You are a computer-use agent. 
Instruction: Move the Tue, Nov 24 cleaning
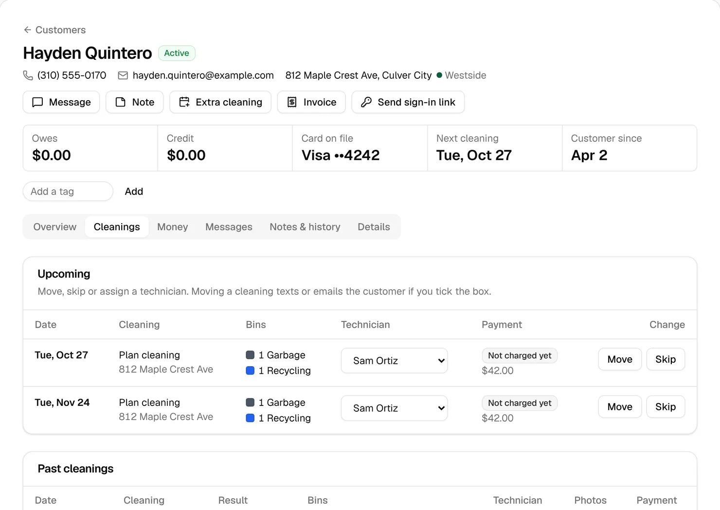[620, 407]
